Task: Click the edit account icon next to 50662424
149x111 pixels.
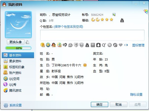Action: pos(114,15)
